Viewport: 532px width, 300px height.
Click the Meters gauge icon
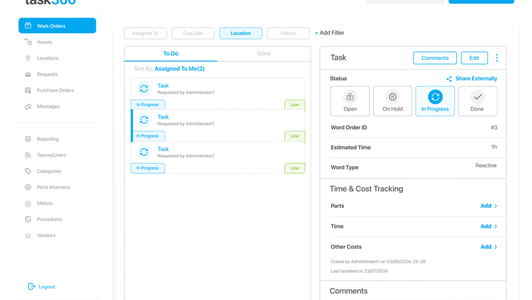[x=28, y=204]
